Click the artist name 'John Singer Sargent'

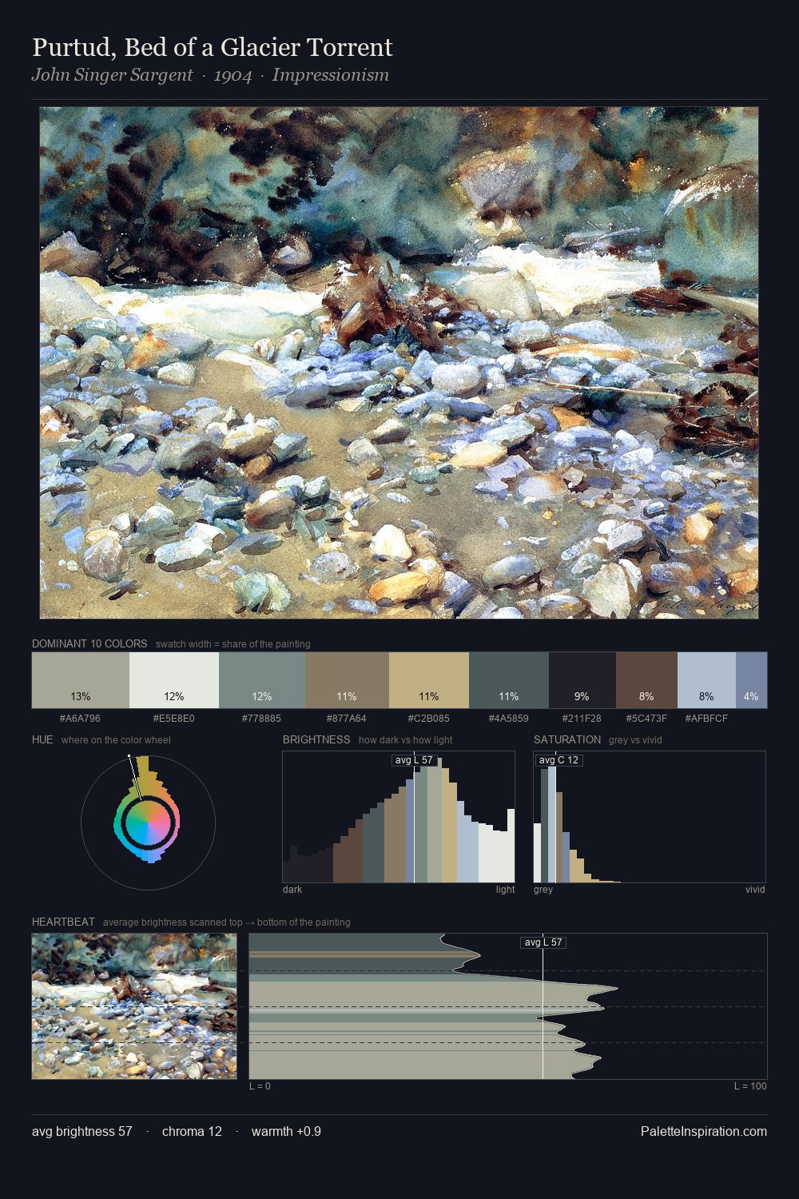click(112, 75)
